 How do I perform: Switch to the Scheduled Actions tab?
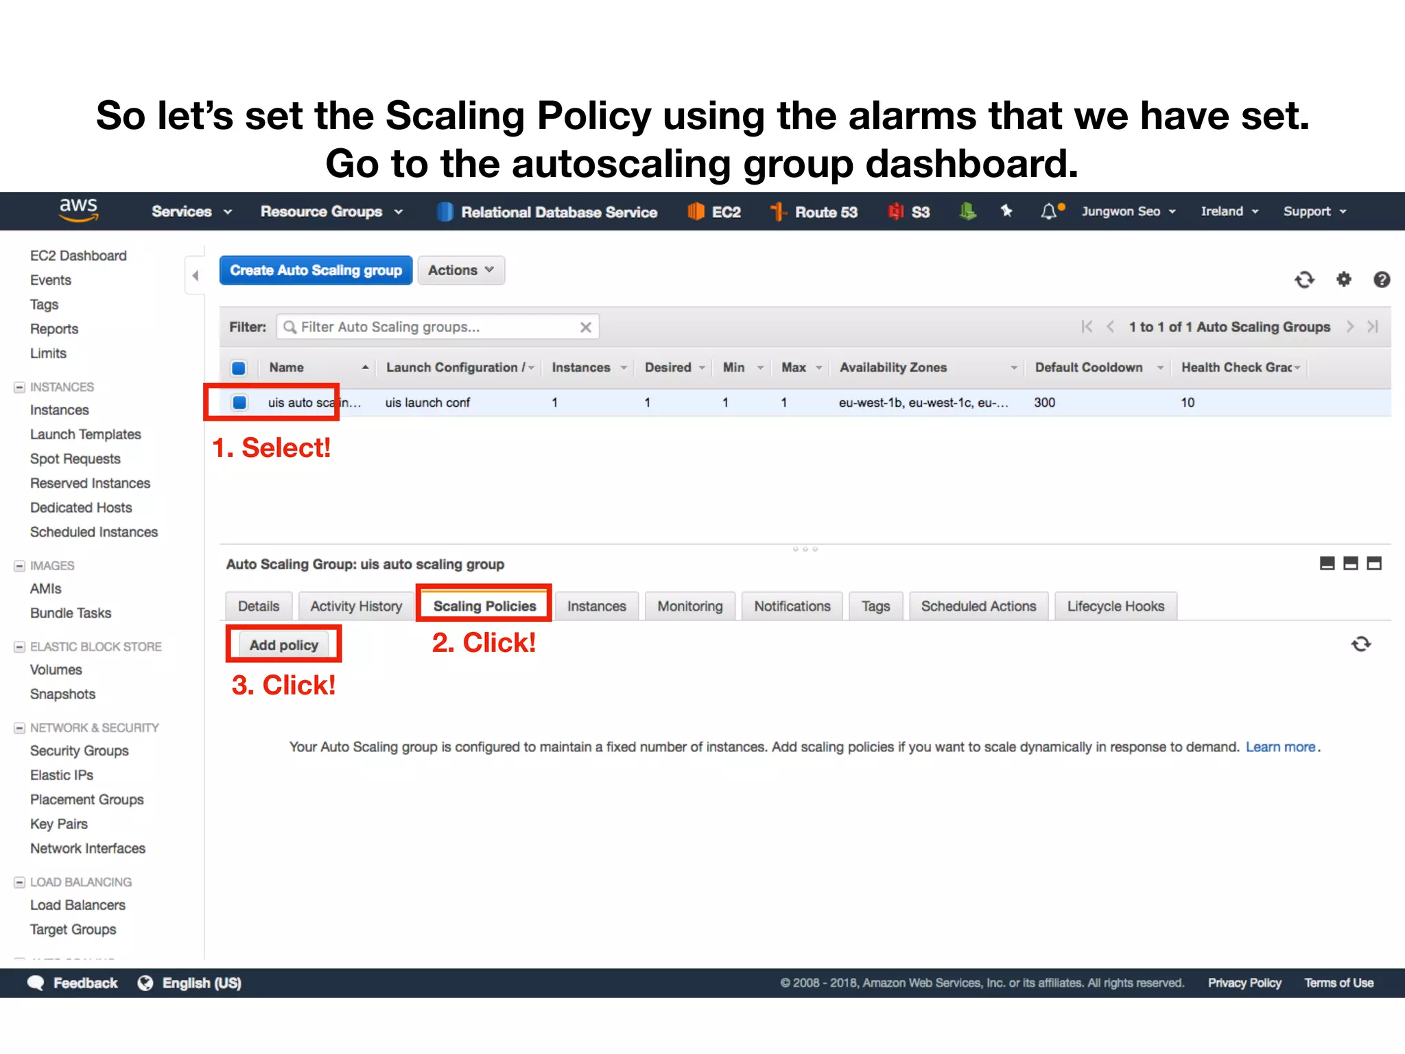tap(979, 606)
